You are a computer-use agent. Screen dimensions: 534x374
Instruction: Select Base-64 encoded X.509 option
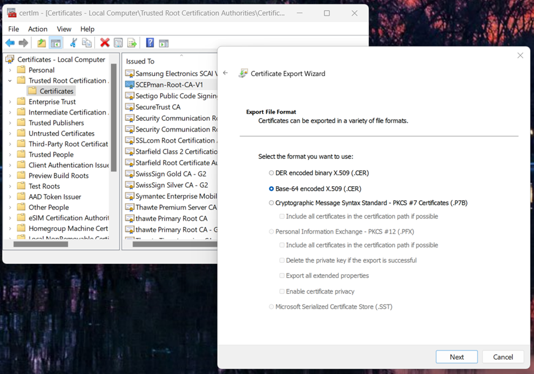(x=272, y=189)
